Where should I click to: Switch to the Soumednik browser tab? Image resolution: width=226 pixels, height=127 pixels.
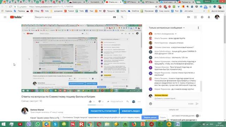tap(96, 2)
